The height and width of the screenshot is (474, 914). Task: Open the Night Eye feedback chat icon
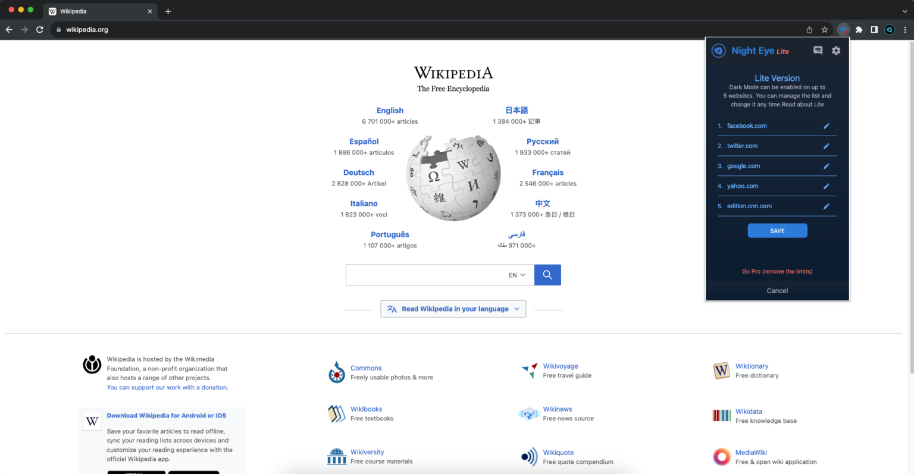tap(818, 51)
